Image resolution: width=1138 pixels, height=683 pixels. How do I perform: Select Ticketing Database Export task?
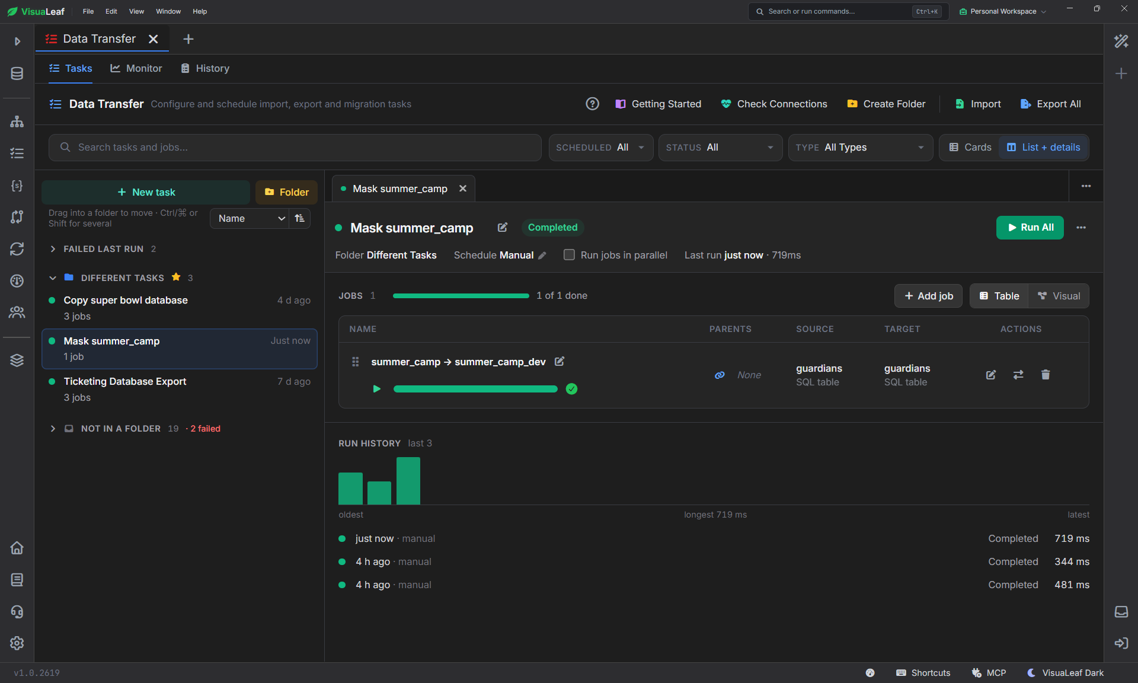[x=180, y=389]
